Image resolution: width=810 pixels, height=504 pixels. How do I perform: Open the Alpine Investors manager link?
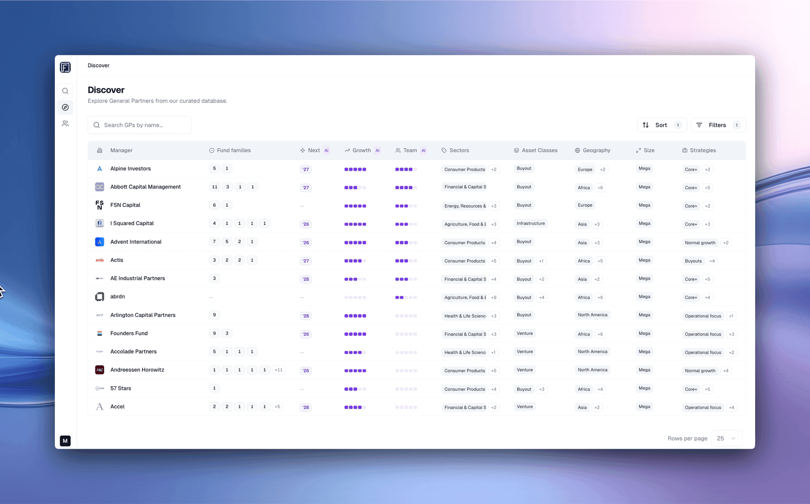tap(130, 169)
